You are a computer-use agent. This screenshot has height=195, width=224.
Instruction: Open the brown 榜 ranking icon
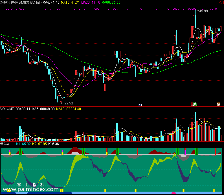pos(218,104)
